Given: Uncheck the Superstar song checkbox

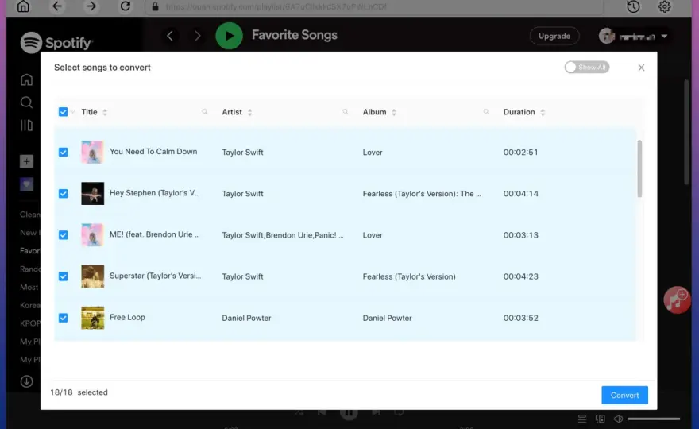Looking at the screenshot, I should pyautogui.click(x=64, y=276).
